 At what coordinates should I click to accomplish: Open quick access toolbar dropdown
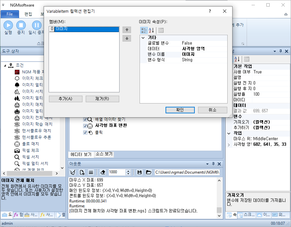3,5
